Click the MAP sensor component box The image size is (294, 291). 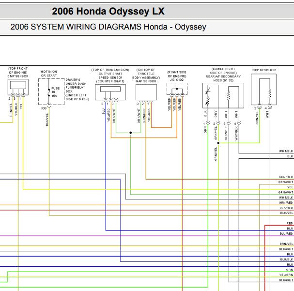[x=146, y=92]
